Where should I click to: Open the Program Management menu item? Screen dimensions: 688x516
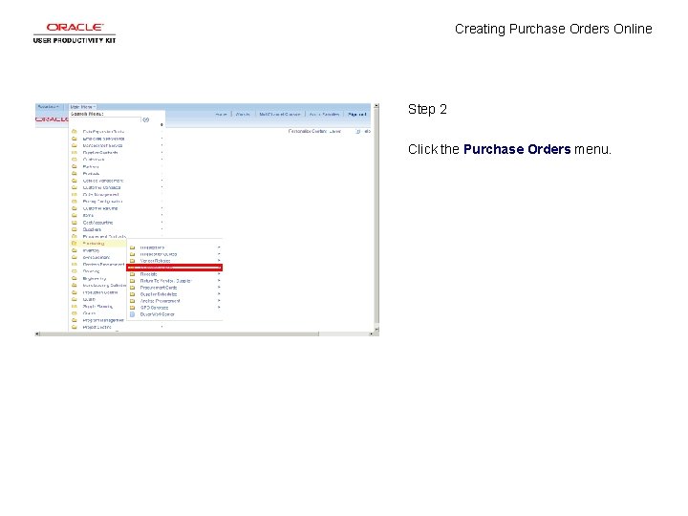point(103,320)
